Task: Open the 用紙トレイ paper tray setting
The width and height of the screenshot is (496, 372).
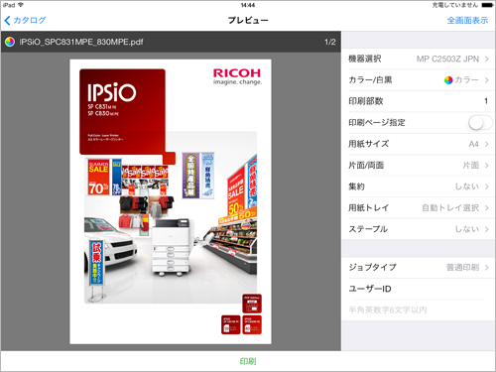Action: [419, 207]
